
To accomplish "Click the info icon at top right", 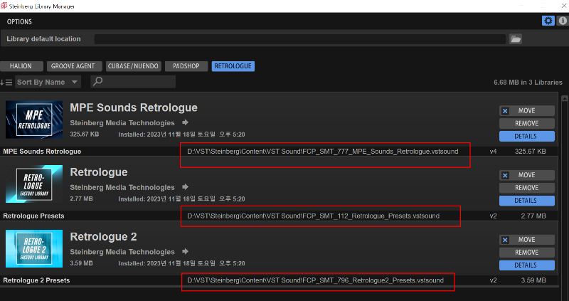I will pyautogui.click(x=562, y=21).
